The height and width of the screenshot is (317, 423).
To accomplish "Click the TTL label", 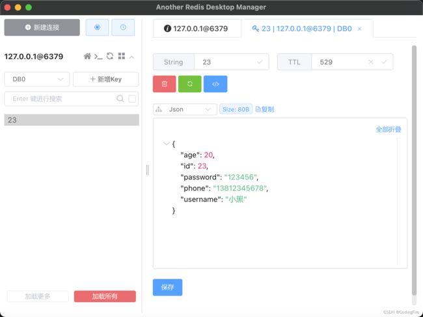I will point(294,62).
